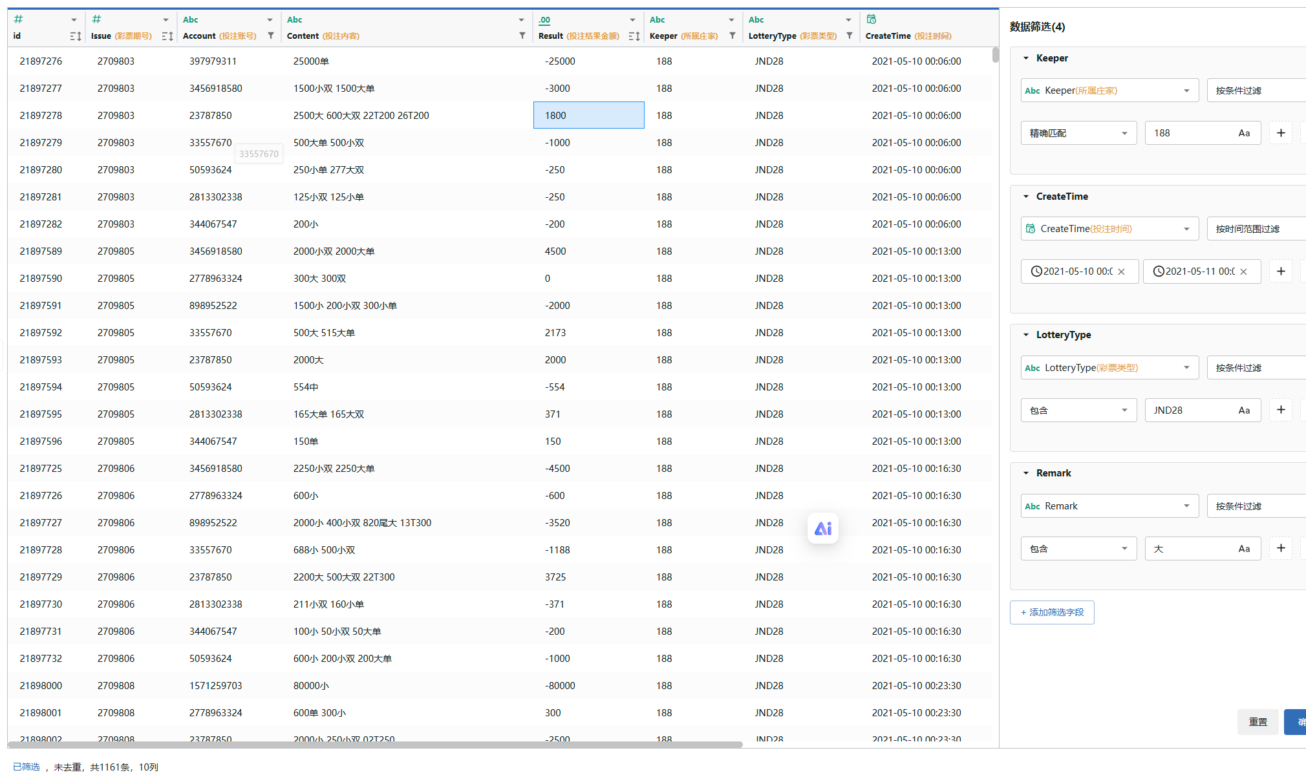This screenshot has height=777, width=1306.
Task: Open the LotteryType(彩票类型) field dropdown
Action: 1109,368
